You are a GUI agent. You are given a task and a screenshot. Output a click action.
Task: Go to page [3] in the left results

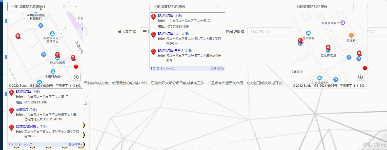coord(17,144)
